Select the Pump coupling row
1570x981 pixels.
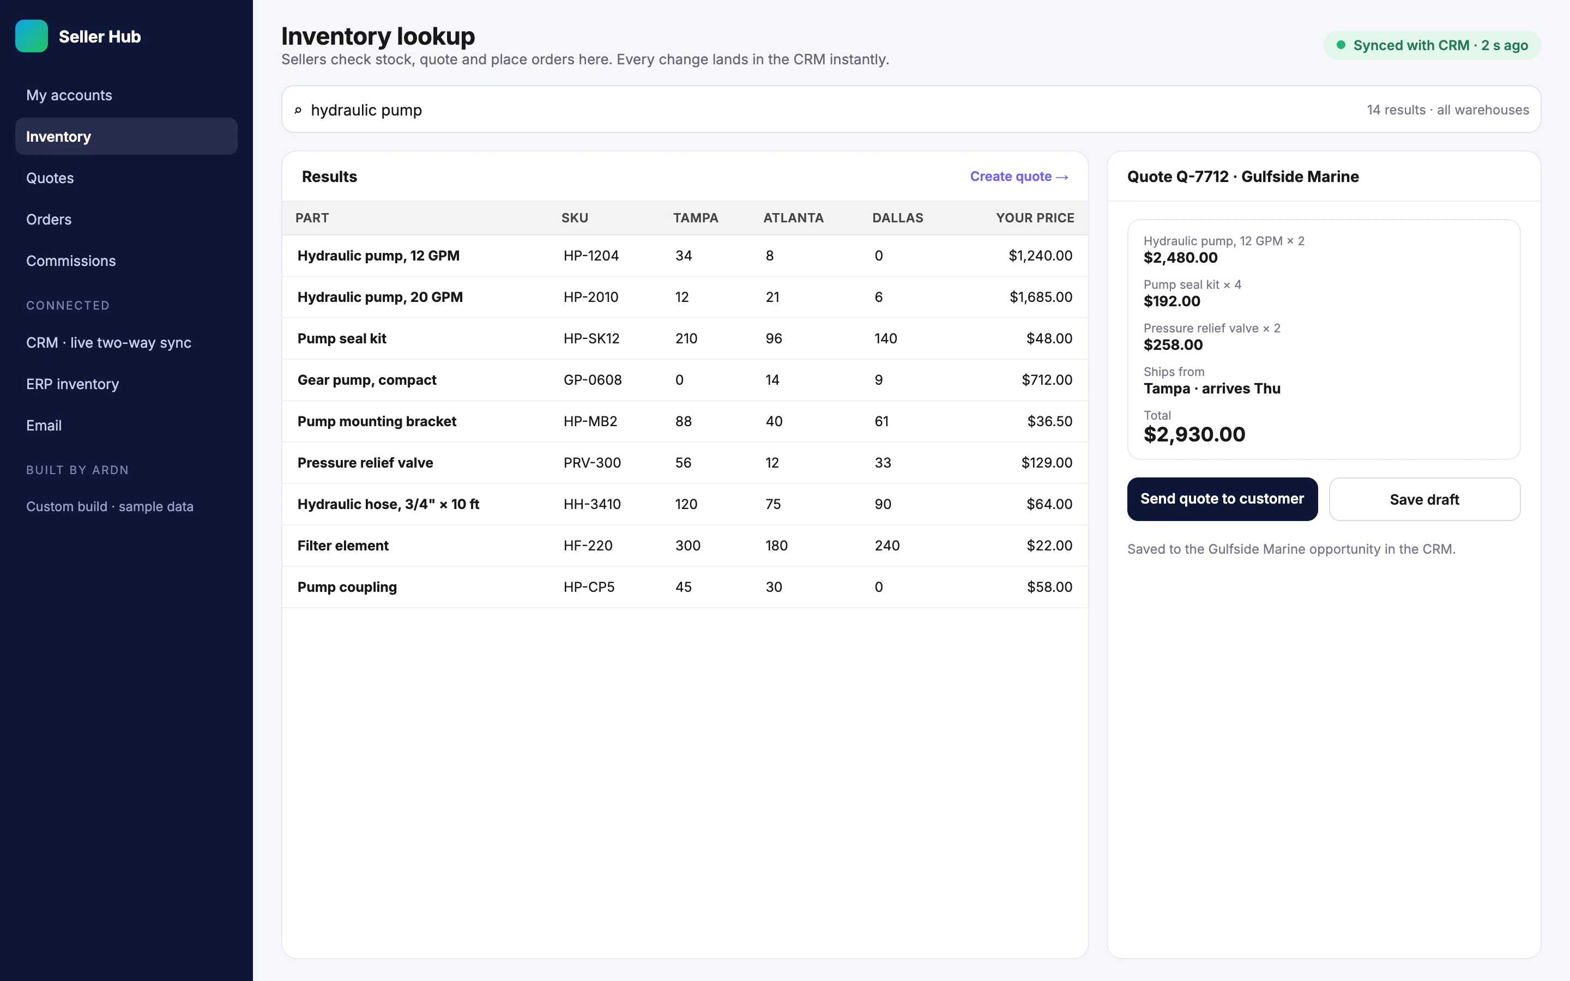click(685, 587)
